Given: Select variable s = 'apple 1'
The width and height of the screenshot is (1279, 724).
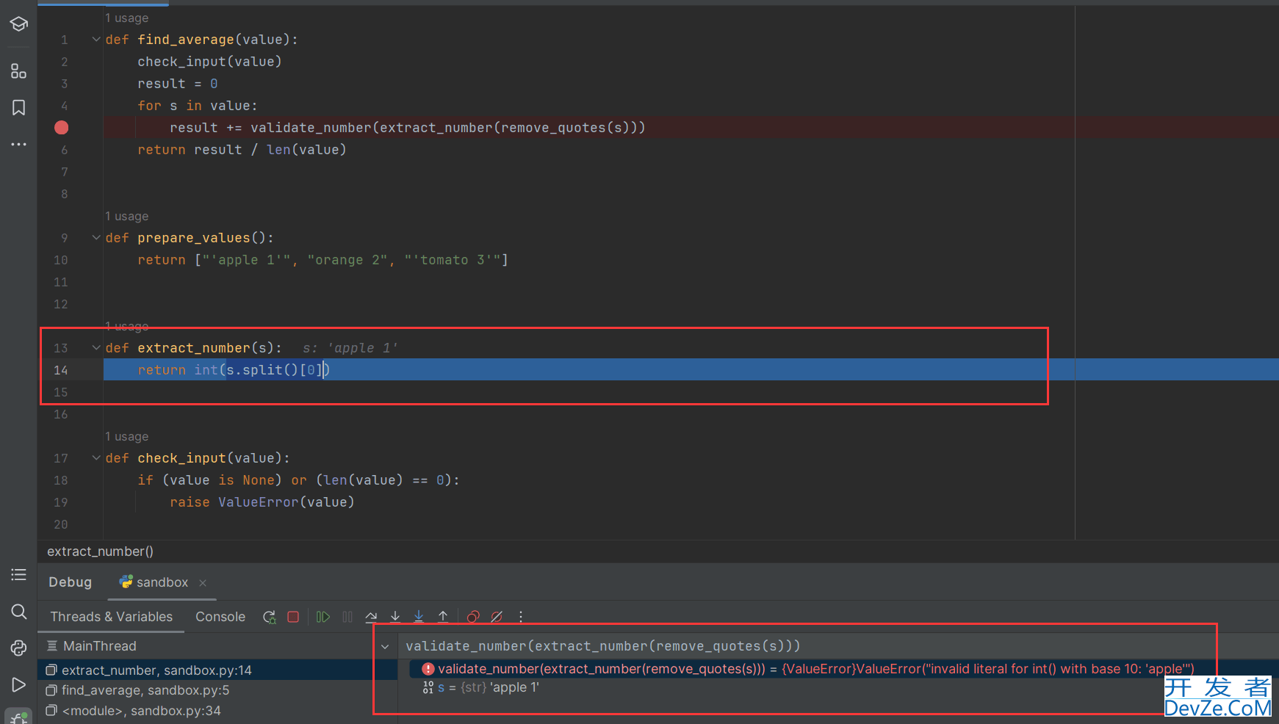Looking at the screenshot, I should [x=480, y=688].
